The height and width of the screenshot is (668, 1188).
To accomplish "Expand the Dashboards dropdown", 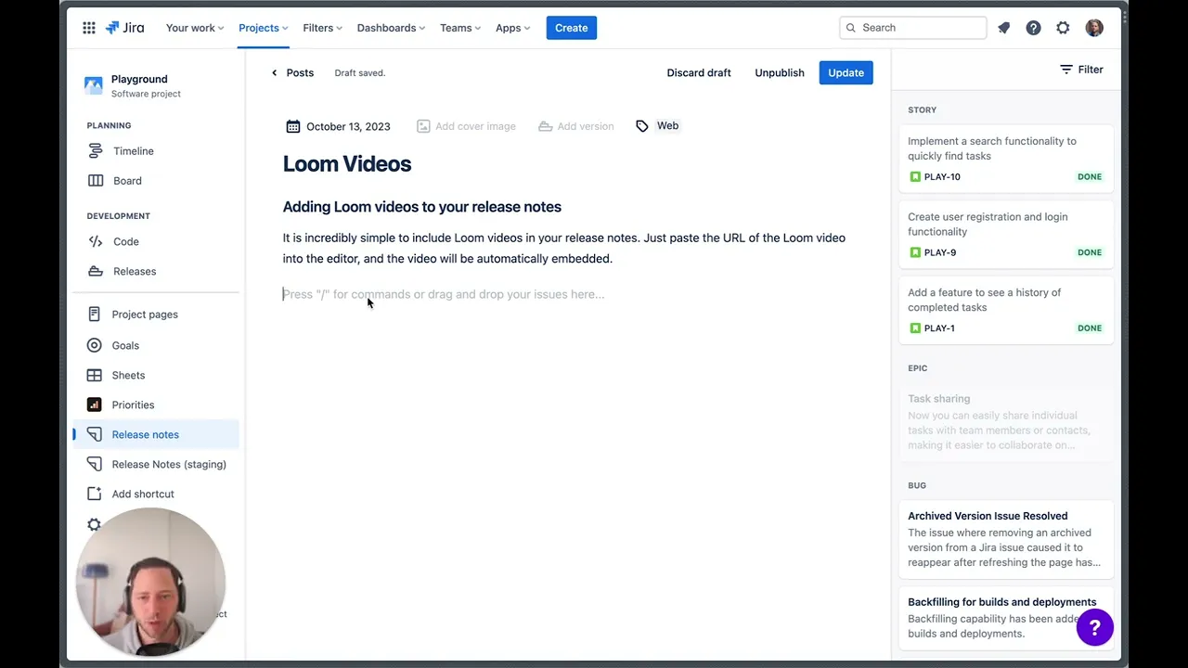I will pos(391,28).
